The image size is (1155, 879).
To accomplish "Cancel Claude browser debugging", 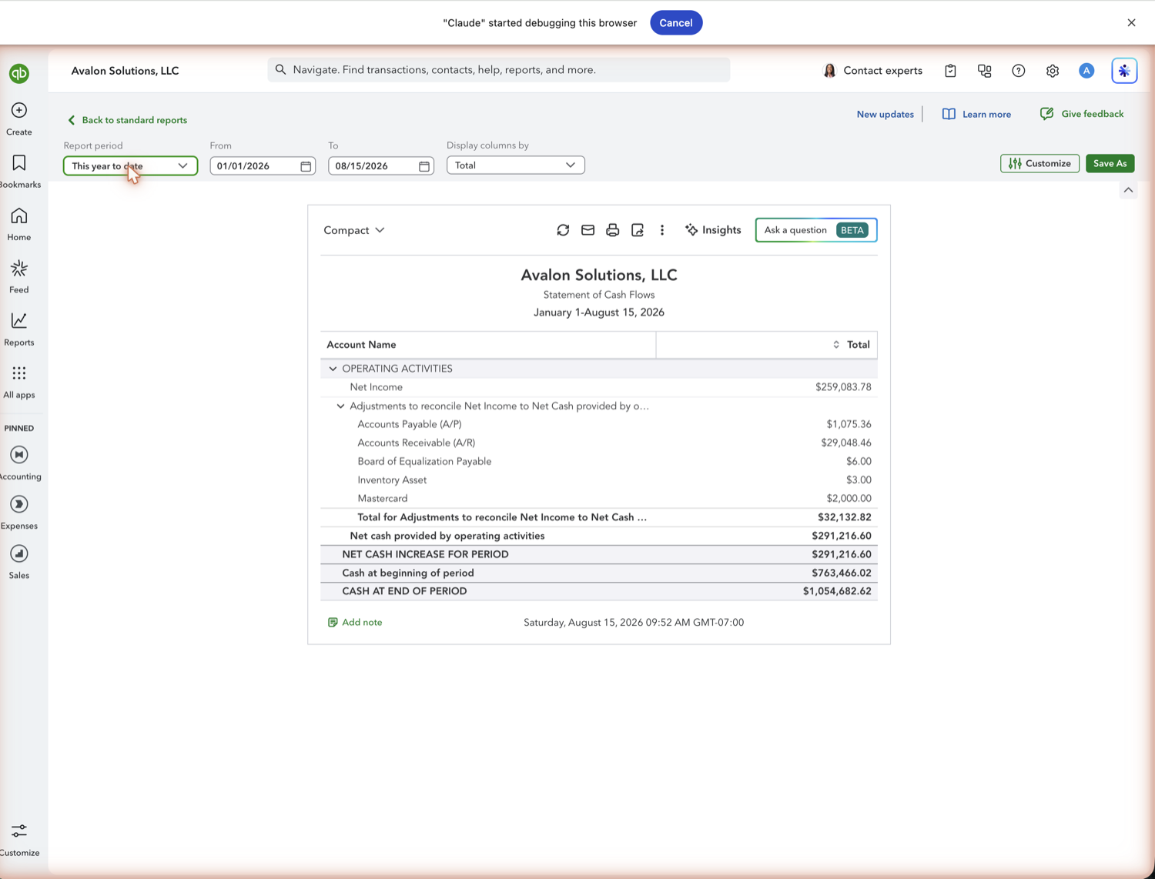I will point(676,22).
